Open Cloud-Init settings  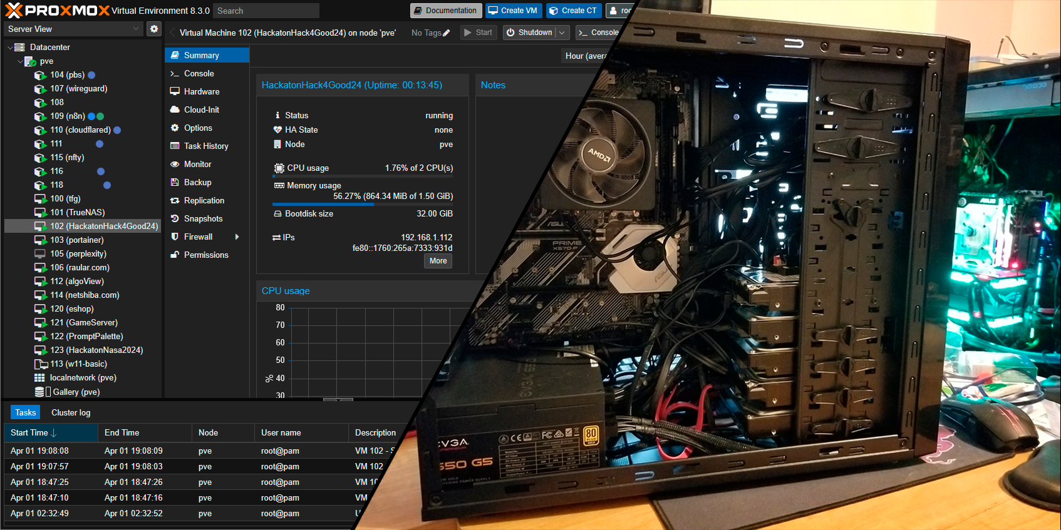201,110
